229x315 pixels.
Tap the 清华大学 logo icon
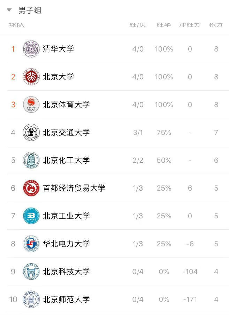tap(31, 49)
